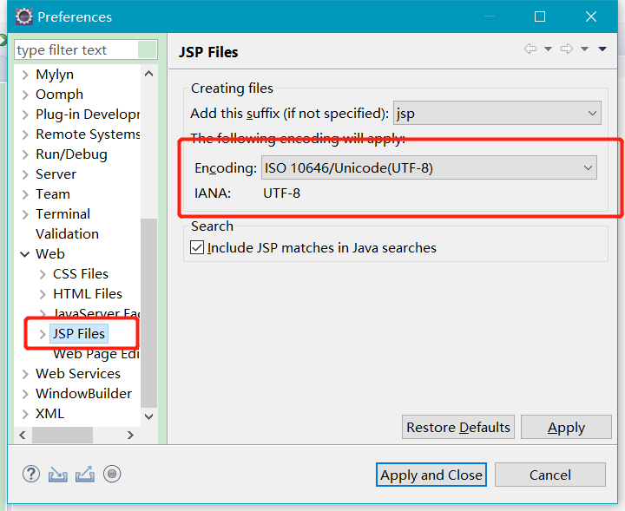The image size is (625, 511).
Task: Click the export preferences icon
Action: [x=84, y=474]
